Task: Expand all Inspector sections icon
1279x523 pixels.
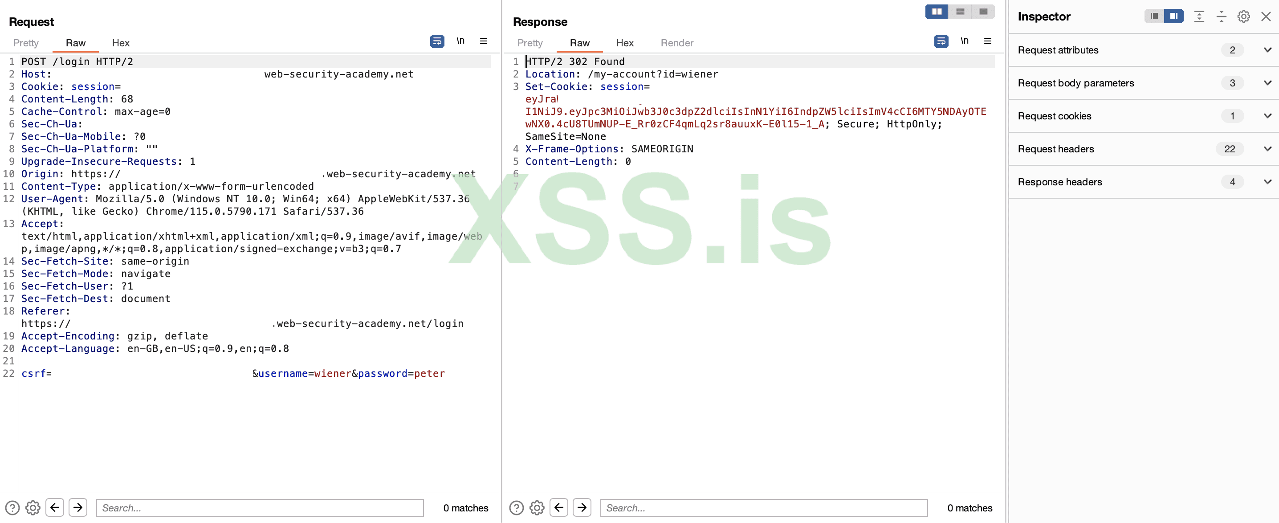Action: (x=1199, y=16)
